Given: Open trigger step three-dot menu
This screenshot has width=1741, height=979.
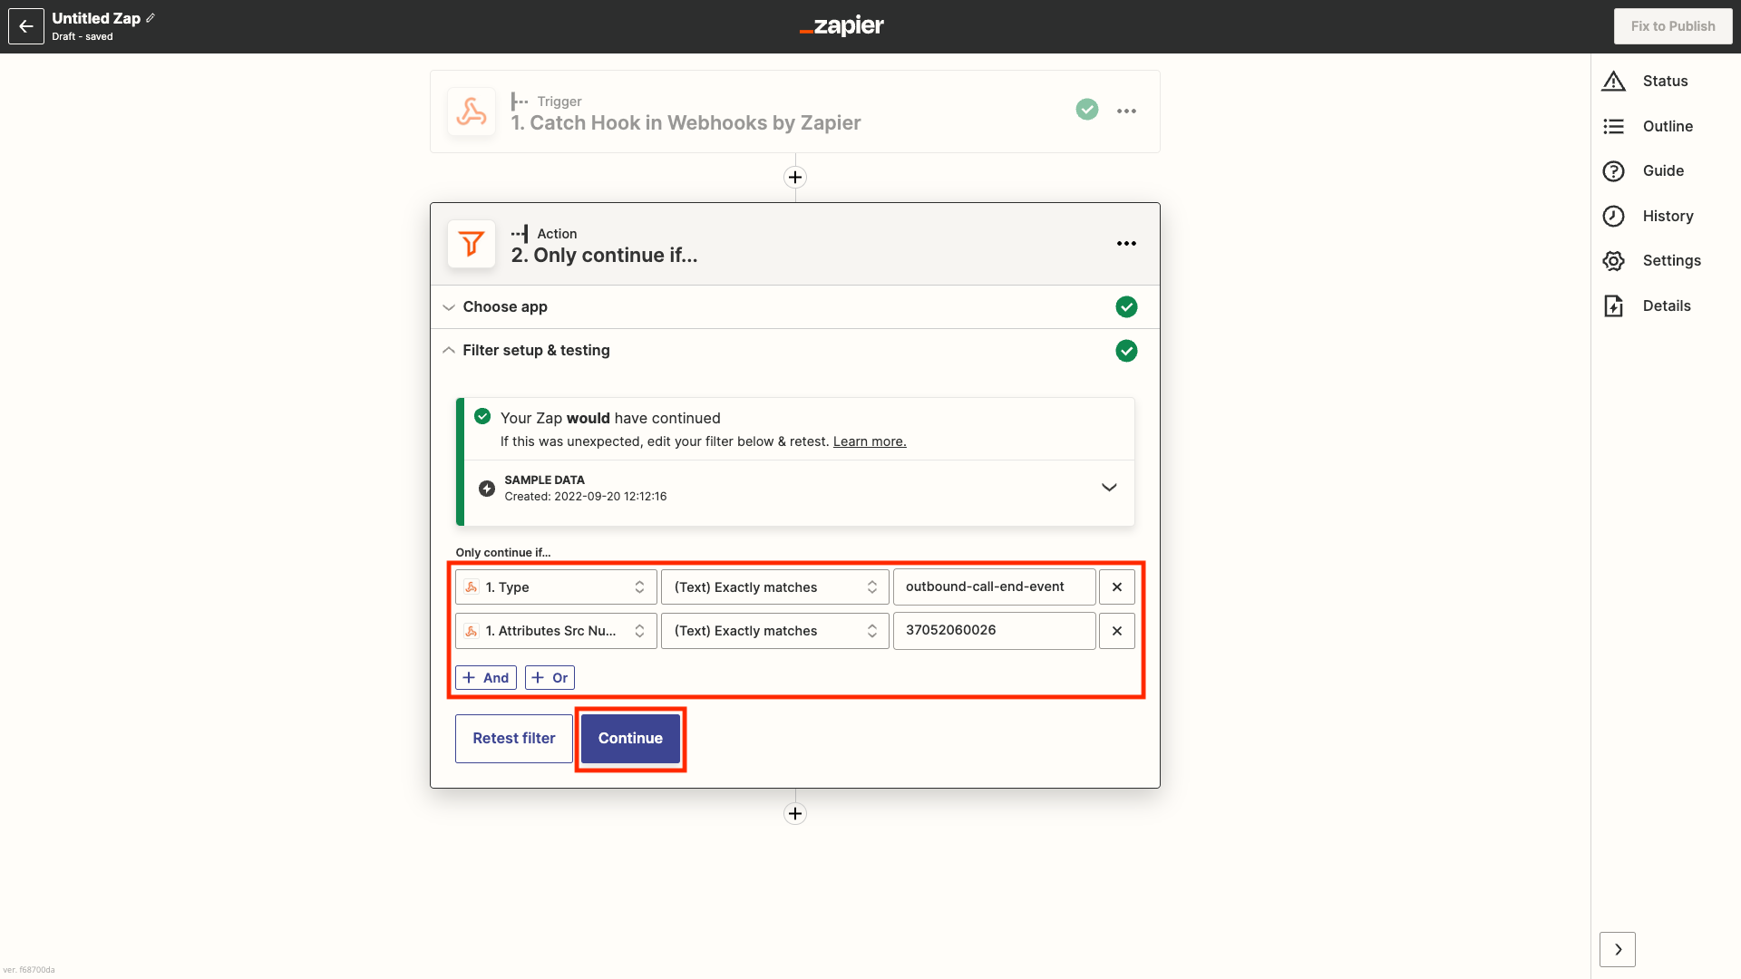Looking at the screenshot, I should [x=1126, y=111].
